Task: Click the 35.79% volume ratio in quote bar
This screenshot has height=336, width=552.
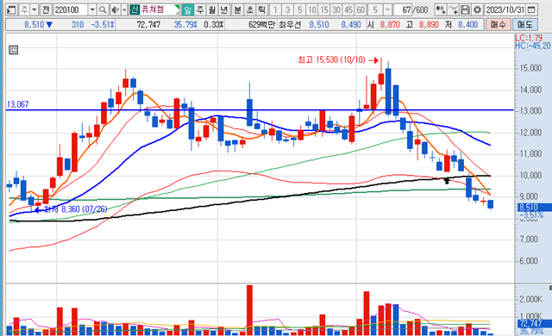Action: (x=185, y=25)
